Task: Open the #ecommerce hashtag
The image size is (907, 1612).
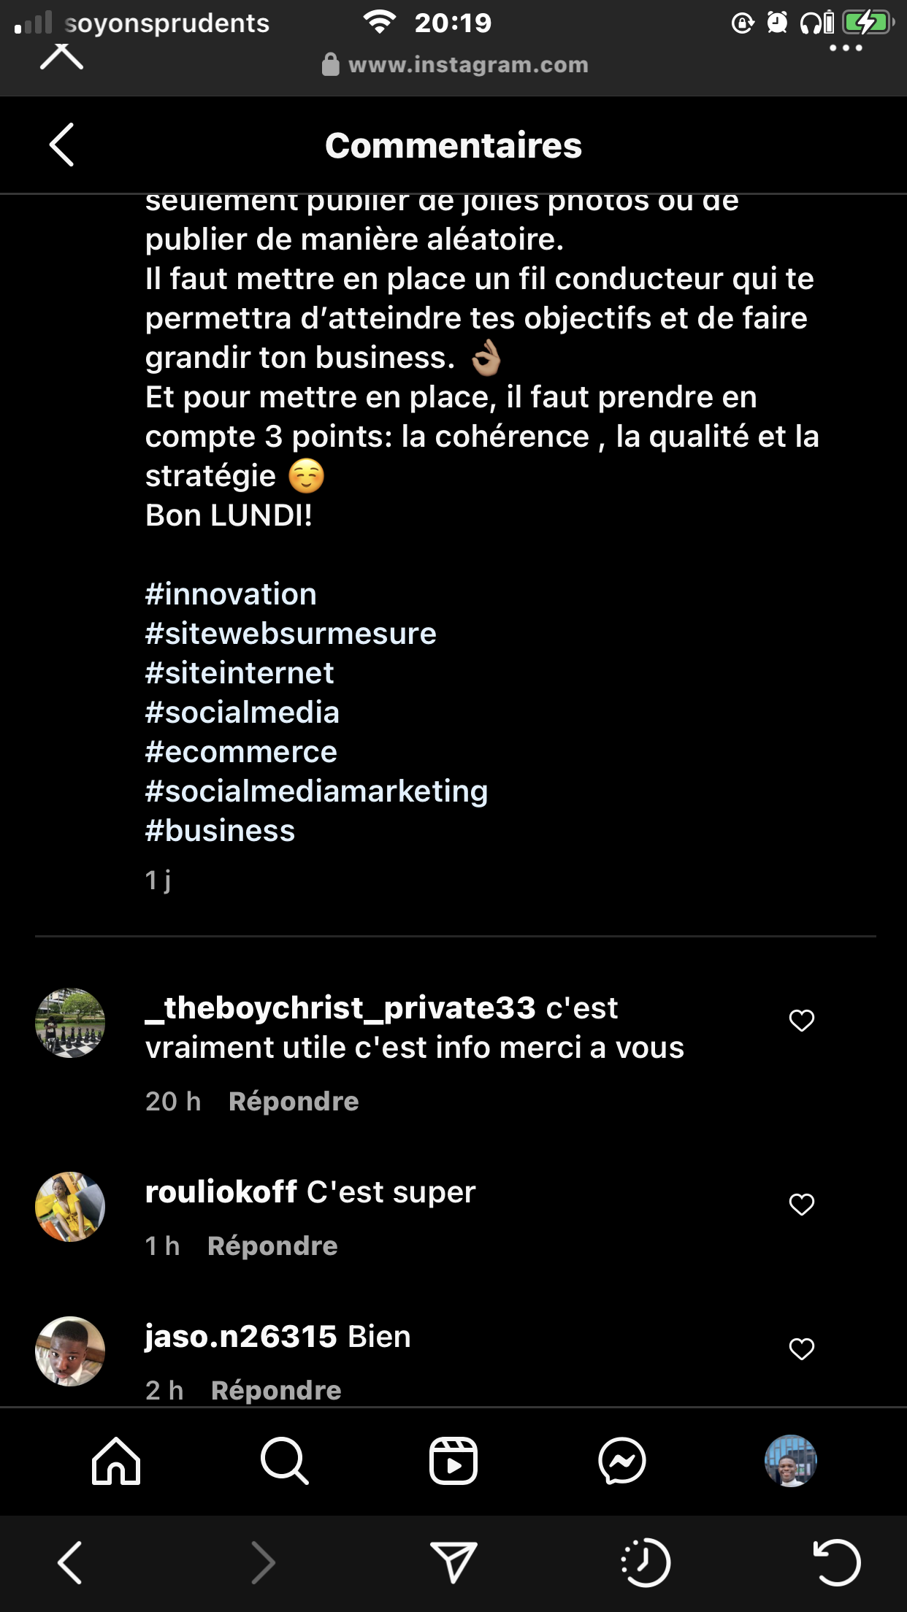Action: click(241, 752)
